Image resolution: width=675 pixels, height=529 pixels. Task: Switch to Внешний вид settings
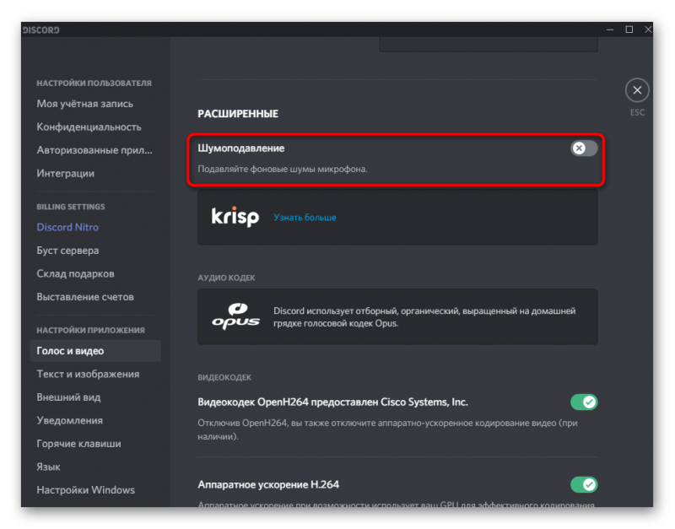pos(68,397)
